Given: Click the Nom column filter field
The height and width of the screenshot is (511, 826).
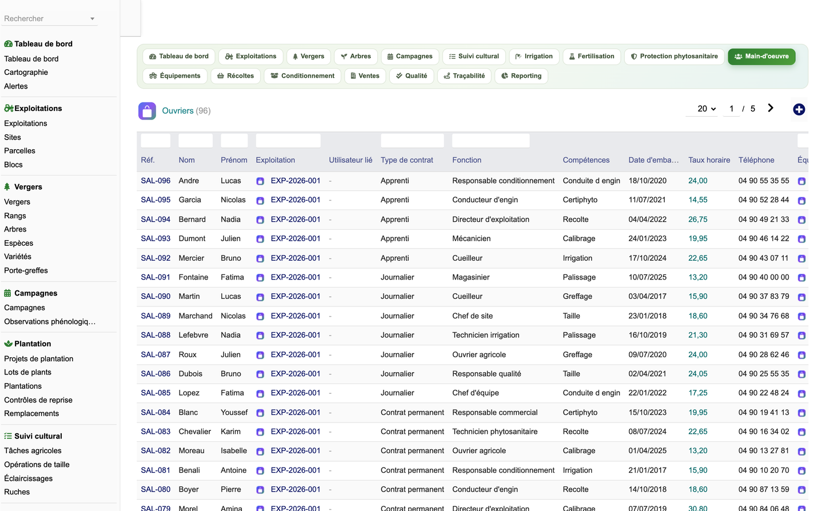Looking at the screenshot, I should [195, 141].
